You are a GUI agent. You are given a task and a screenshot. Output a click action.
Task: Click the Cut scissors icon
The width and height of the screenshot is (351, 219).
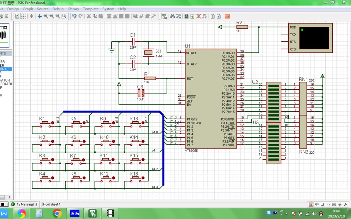click(89, 16)
